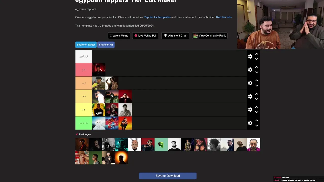The width and height of the screenshot is (324, 182).
Task: Move the red كينج tier down with arrow
Action: 257,72
